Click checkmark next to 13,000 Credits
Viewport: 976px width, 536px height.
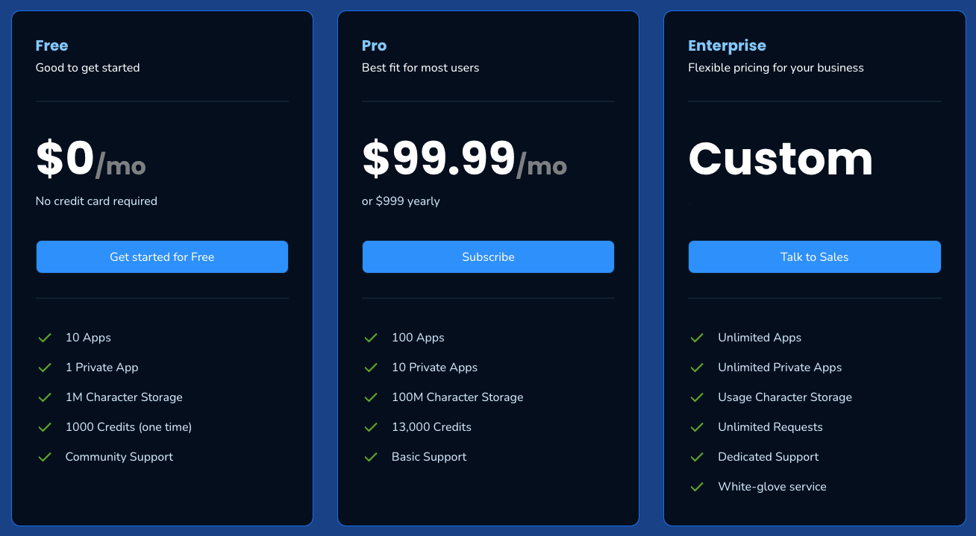pos(371,427)
